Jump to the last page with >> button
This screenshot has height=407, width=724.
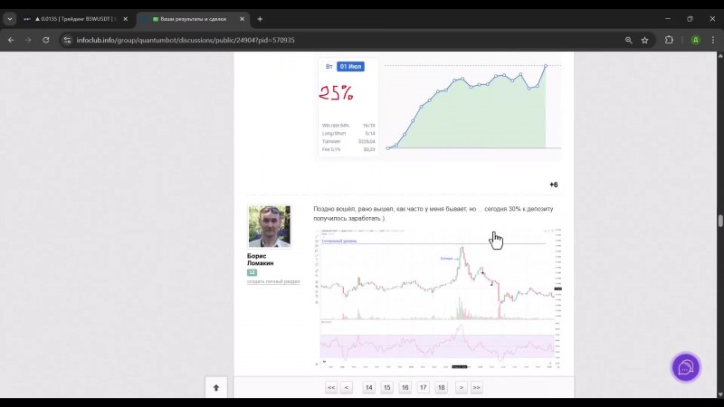(x=477, y=388)
